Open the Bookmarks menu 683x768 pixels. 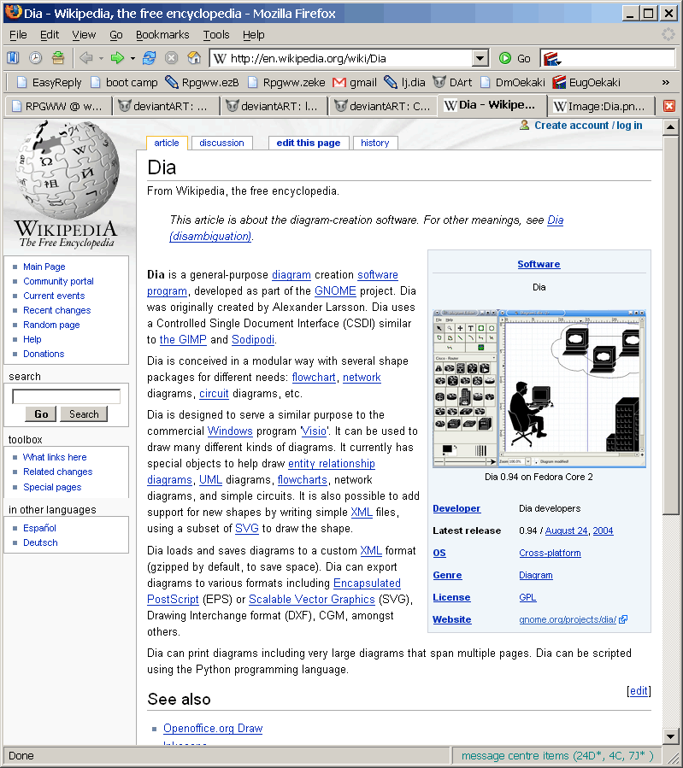[162, 35]
